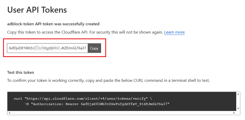Open the Learn more link

pyautogui.click(x=174, y=32)
